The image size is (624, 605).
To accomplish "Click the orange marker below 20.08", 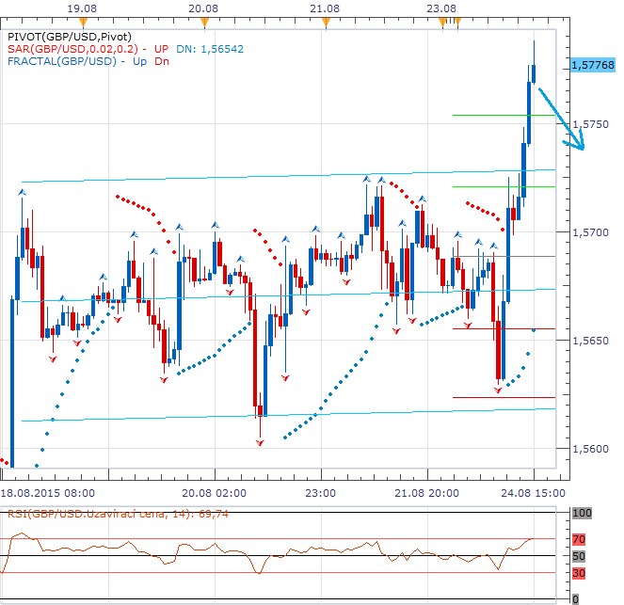I will click(203, 20).
